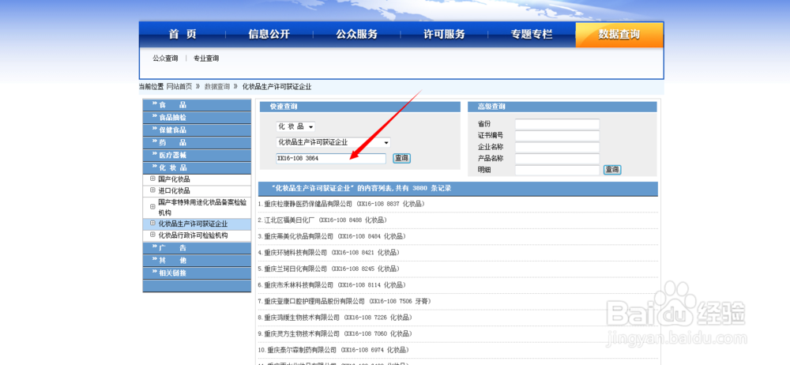This screenshot has width=790, height=365.
Task: Open 国产非特殊用途化妆品备案检验机构 tree item
Action: point(202,207)
